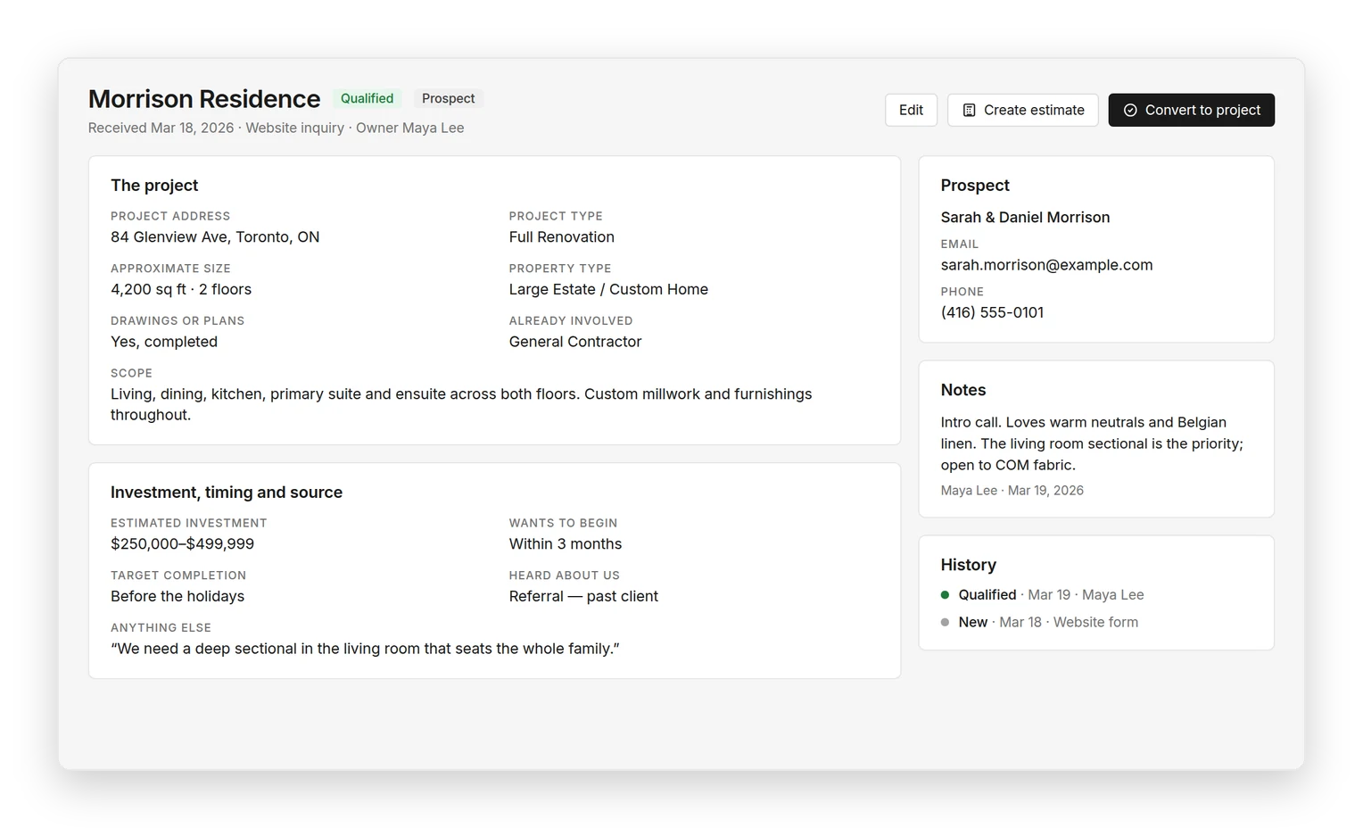
Task: Click the checkmark icon in Convert to project
Action: (x=1130, y=110)
